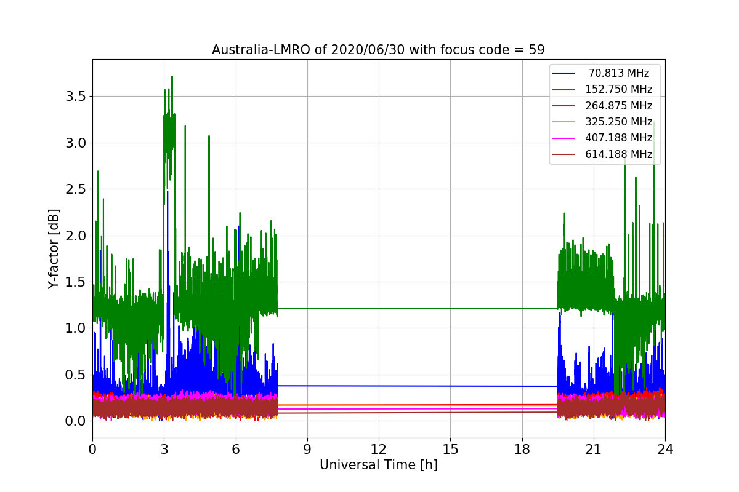Viewport: 739px width, 492px height.
Task: Click the x-axis tick label 3
Action: coord(164,449)
